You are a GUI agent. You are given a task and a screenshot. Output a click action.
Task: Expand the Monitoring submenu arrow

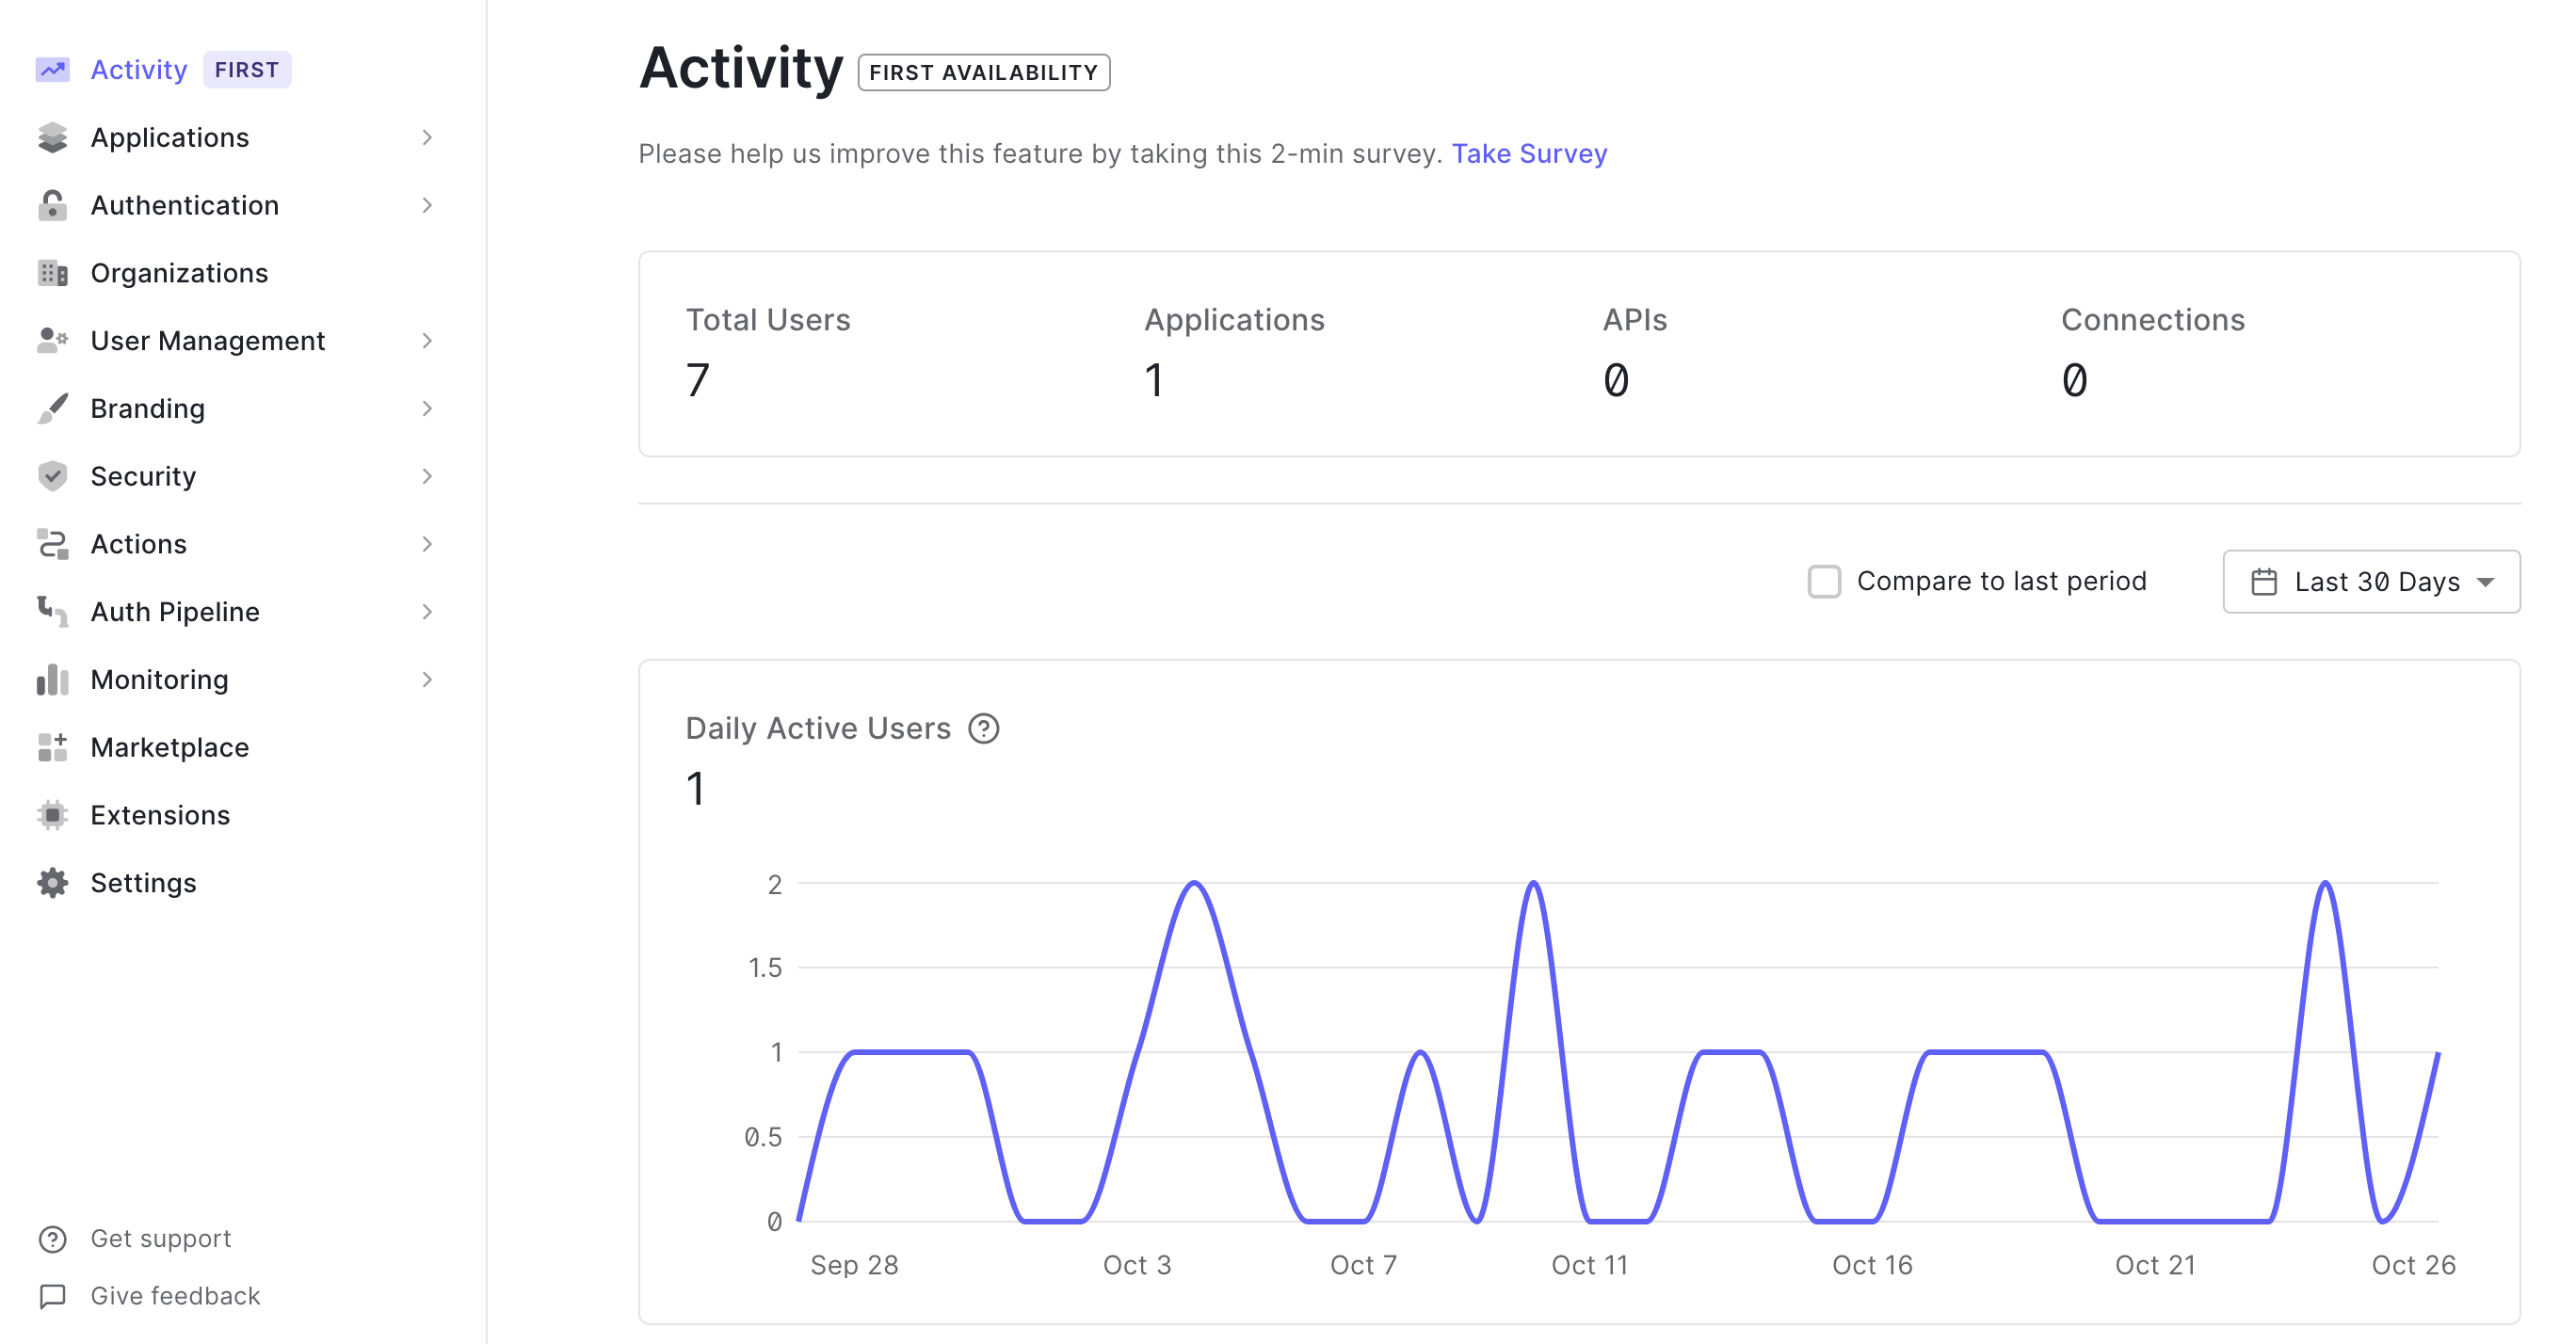tap(427, 680)
